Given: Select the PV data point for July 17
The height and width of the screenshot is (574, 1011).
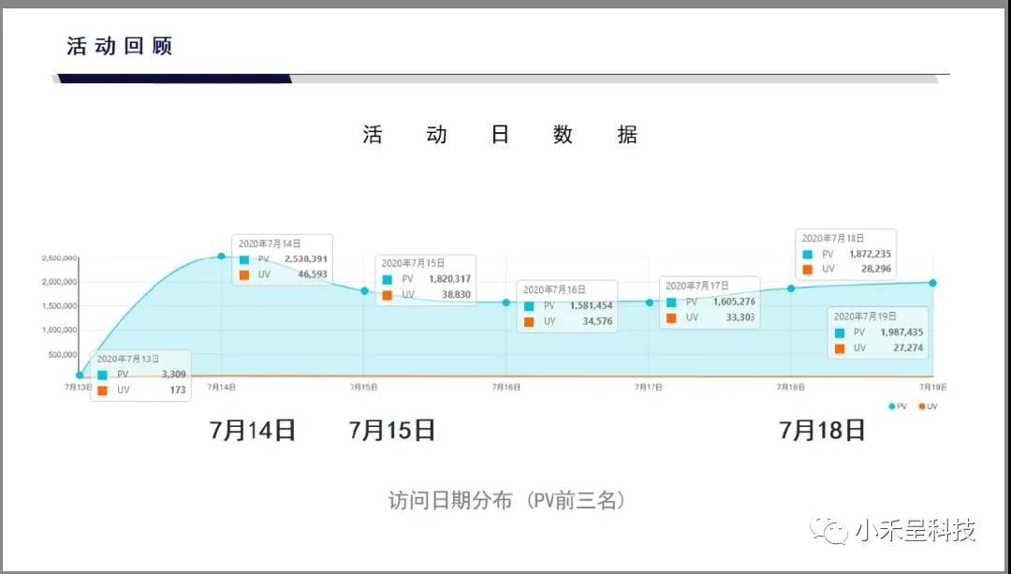Looking at the screenshot, I should coord(649,302).
